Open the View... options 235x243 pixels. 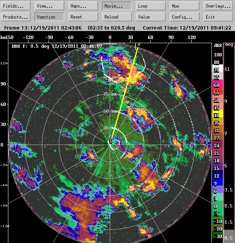coord(49,6)
